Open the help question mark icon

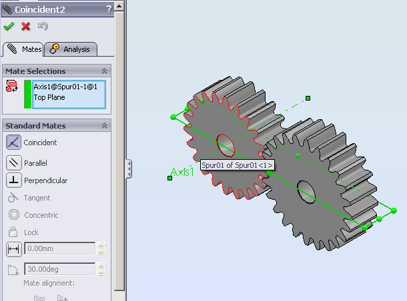click(x=109, y=9)
